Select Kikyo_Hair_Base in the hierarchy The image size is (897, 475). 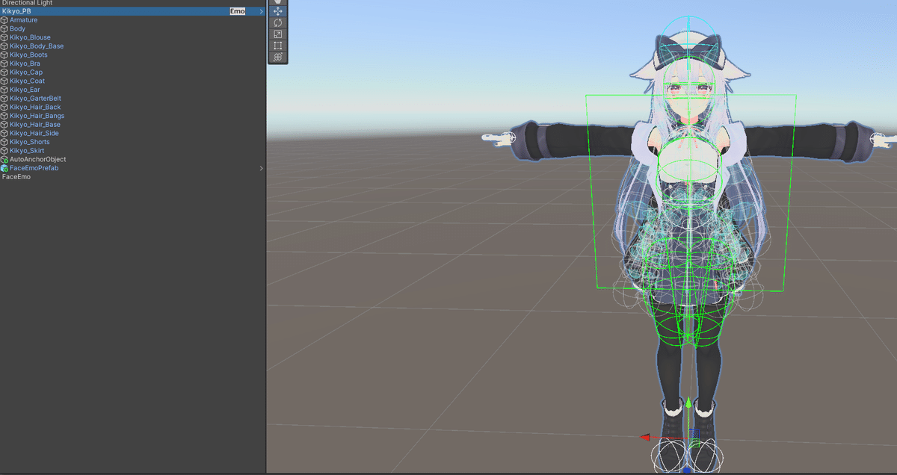tap(35, 125)
